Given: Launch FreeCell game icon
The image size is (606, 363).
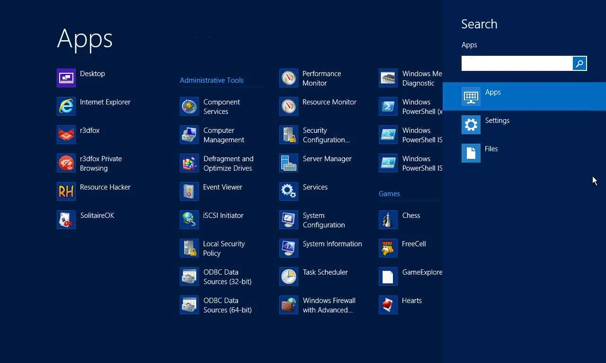Looking at the screenshot, I should tap(388, 248).
